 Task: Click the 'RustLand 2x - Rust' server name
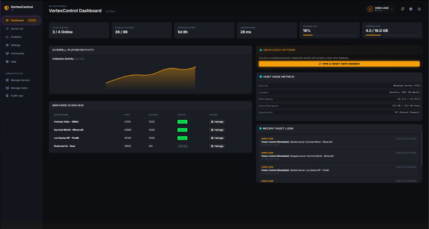(64, 146)
